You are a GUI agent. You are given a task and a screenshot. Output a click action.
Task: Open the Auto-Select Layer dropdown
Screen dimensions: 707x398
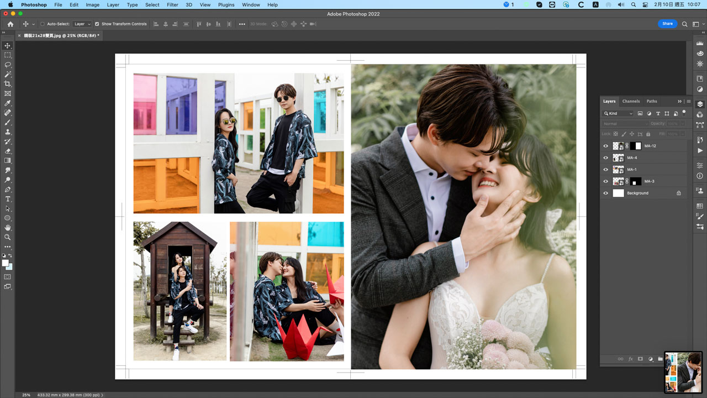[x=82, y=24]
